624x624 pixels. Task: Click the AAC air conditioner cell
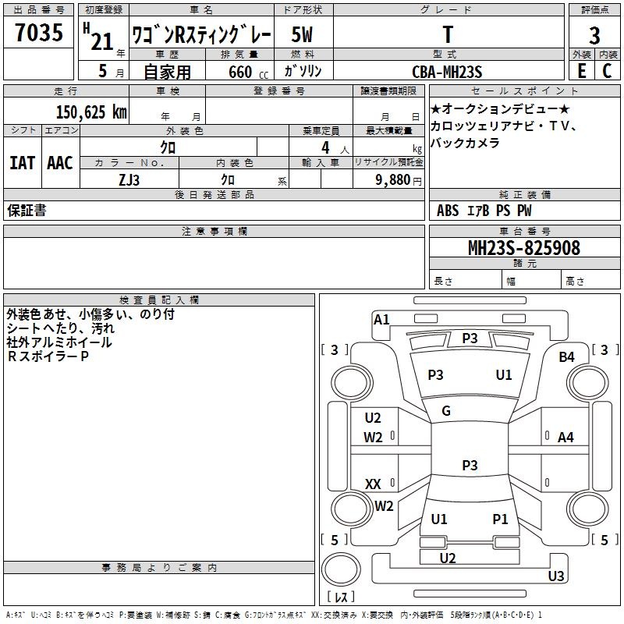pos(60,163)
